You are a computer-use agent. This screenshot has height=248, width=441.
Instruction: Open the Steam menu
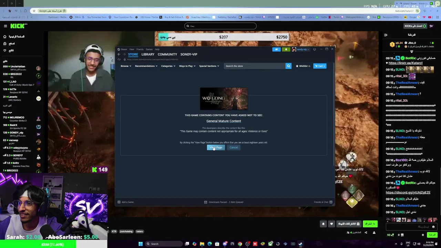click(124, 49)
